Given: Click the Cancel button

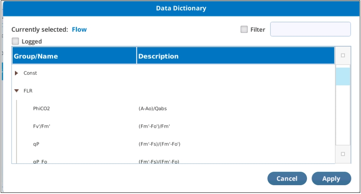Looking at the screenshot, I should coord(287,179).
